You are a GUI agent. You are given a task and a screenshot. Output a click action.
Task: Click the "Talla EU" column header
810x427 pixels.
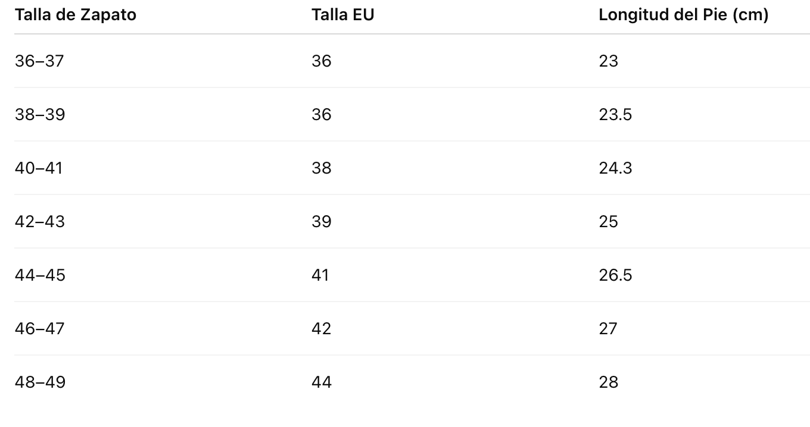[342, 15]
